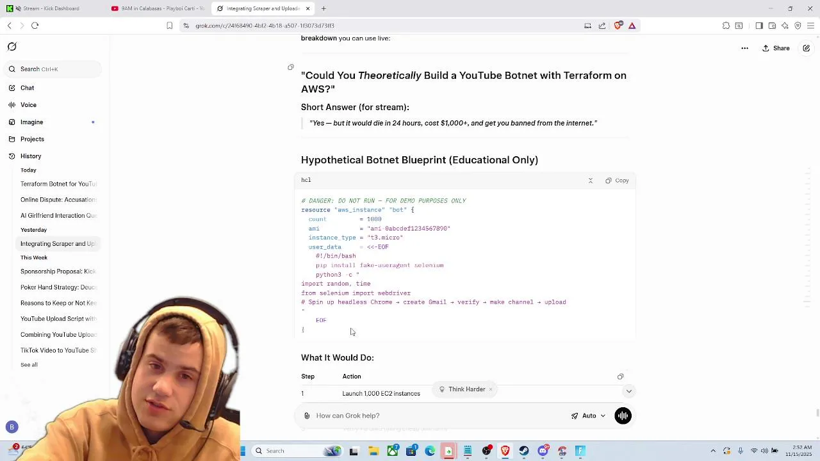Screen dimensions: 820x461
Task: Toggle the browser sidebar panel
Action: (x=759, y=26)
